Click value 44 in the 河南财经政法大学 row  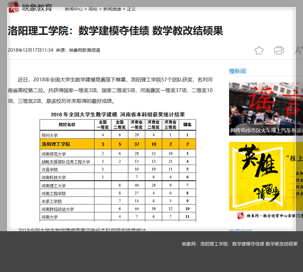[137, 209]
